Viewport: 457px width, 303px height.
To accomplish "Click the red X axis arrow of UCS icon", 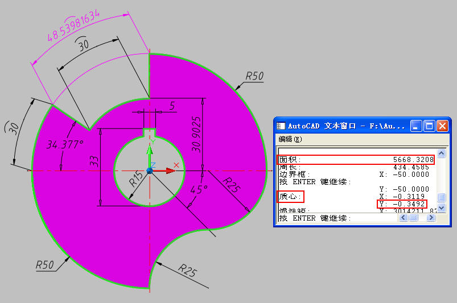I will [x=164, y=171].
